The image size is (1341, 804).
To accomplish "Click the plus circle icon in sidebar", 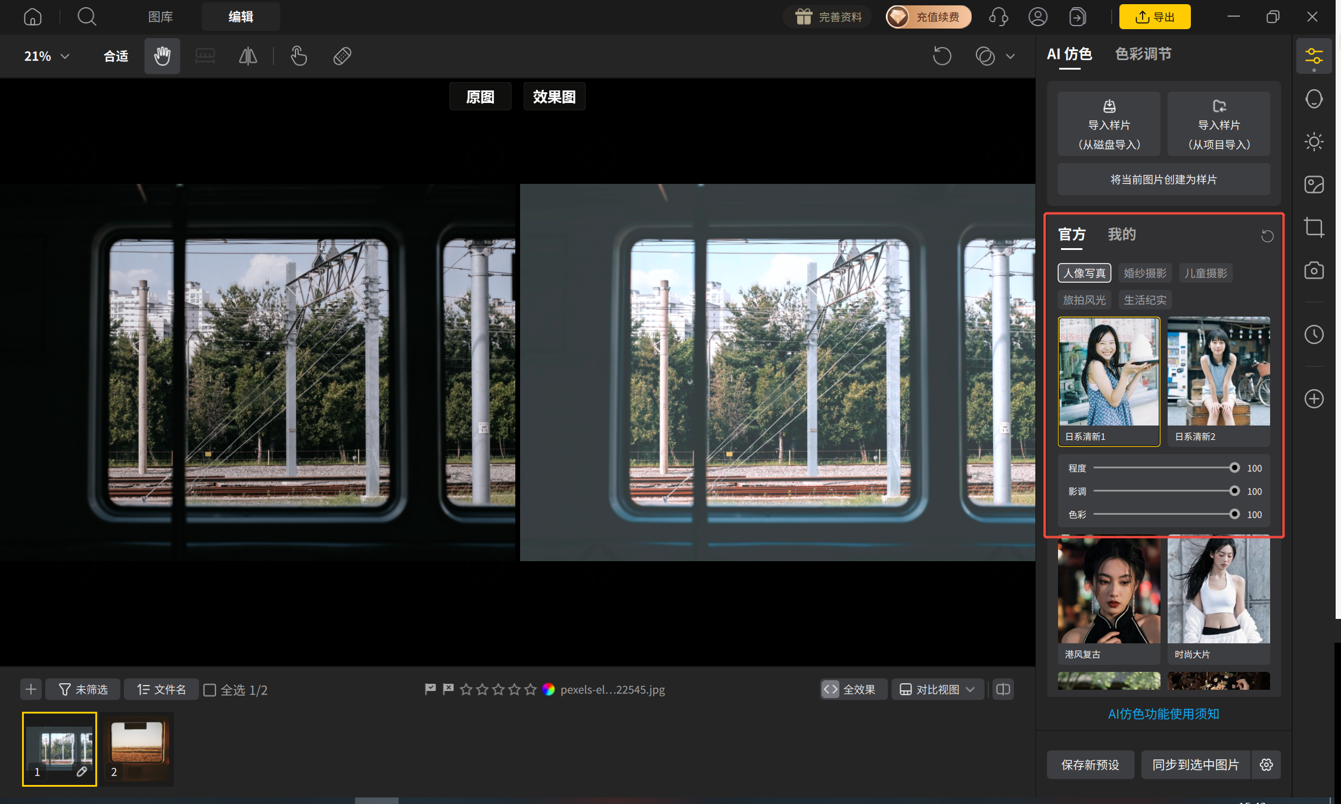I will click(x=1314, y=399).
